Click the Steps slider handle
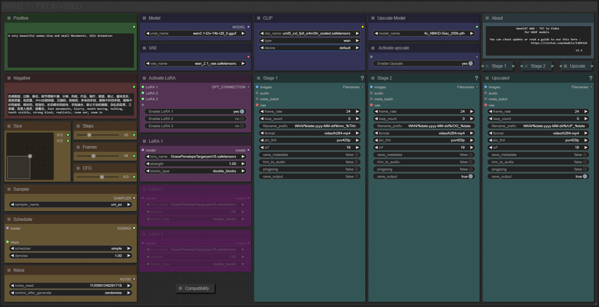The width and height of the screenshot is (599, 307). click(x=89, y=135)
